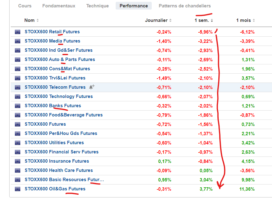Click the flag icon beside STOXX600 Oil&Gas Futures
Viewport: 272px width, 207px height.
[18, 189]
